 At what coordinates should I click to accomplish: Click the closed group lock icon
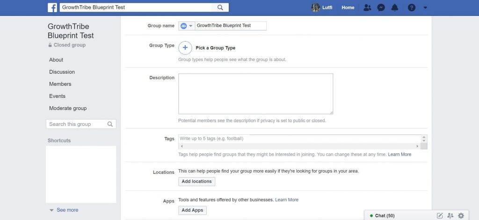click(50, 45)
